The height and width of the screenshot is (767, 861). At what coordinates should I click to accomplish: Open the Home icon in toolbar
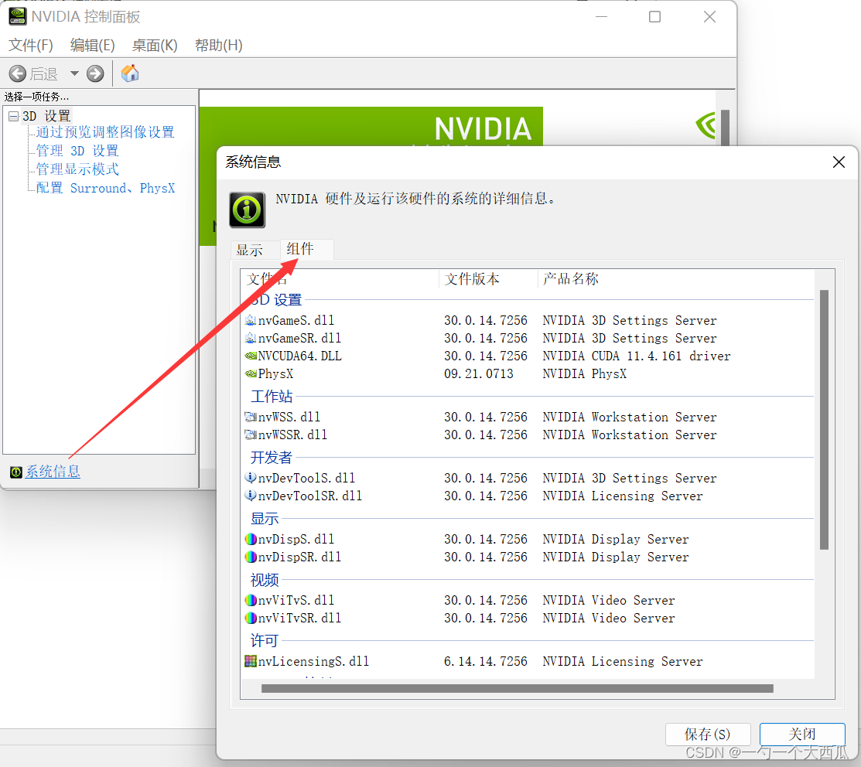[x=130, y=73]
